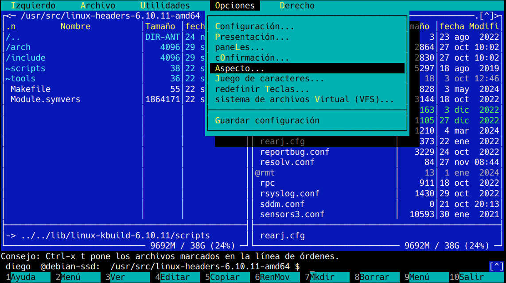Click the 10Salir function key button
Screen dimensions: 506x283
pyautogui.click(x=477, y=277)
